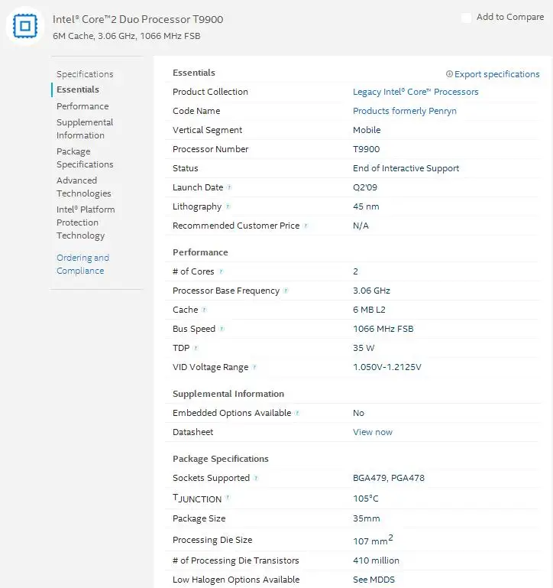
Task: Open the VID Voltage Range info icon
Action: (x=254, y=367)
